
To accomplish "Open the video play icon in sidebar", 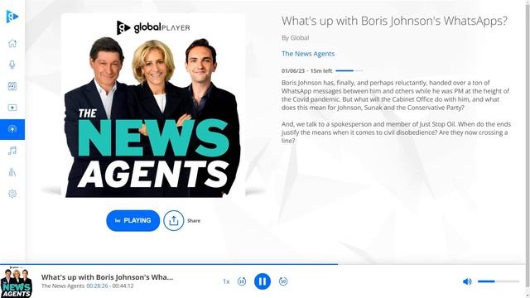I will pyautogui.click(x=12, y=108).
